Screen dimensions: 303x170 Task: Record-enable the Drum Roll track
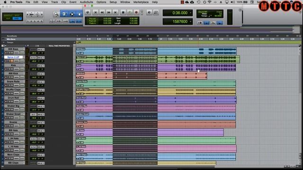(x=6, y=102)
